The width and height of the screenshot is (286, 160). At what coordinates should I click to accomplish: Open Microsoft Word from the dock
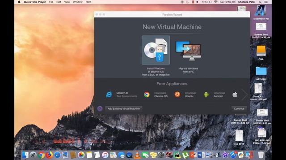(201, 155)
